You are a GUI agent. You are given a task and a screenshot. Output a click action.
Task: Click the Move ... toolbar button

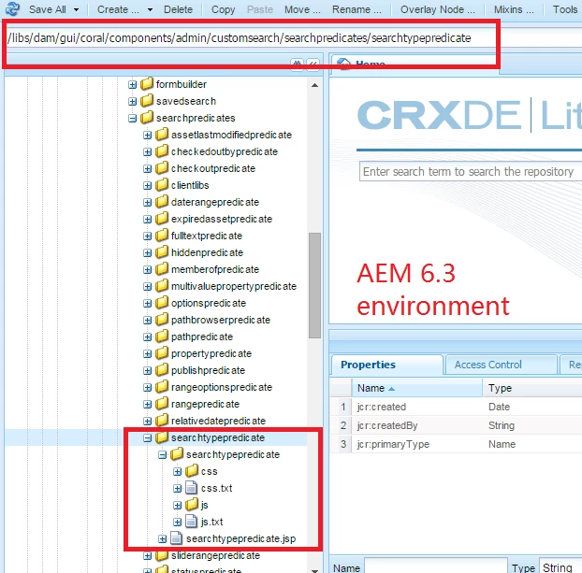(302, 9)
